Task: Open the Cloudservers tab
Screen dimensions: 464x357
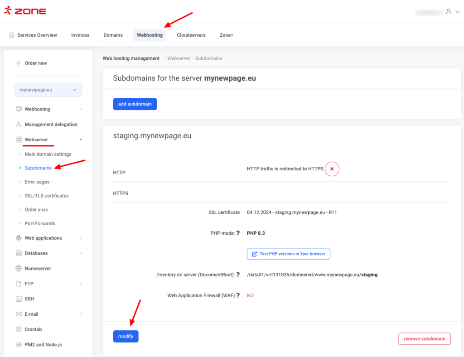Action: click(191, 35)
